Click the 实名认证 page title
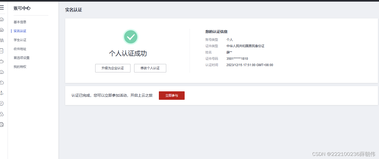Viewport: 379px width, 159px height. 74,10
